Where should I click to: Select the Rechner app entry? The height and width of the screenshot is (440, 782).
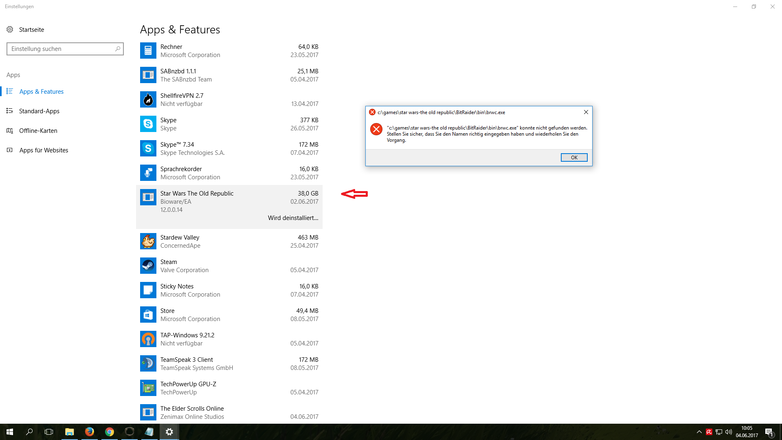(x=229, y=51)
